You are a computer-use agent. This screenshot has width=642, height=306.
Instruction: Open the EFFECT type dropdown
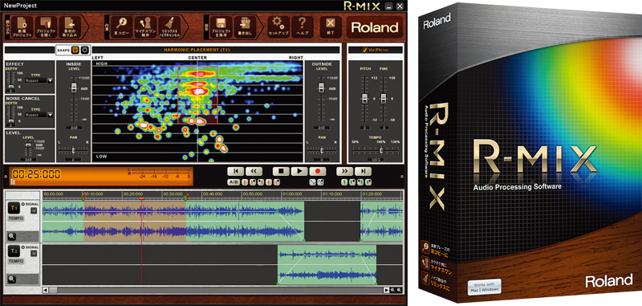[x=39, y=80]
